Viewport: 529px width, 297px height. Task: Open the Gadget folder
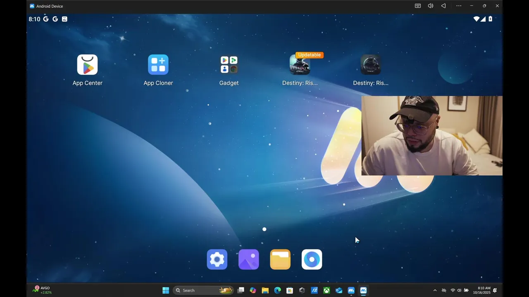229,65
